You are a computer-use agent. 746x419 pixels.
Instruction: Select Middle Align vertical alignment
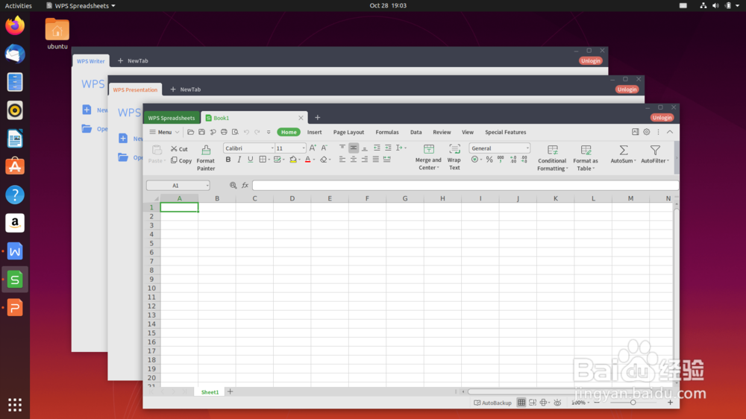coord(354,148)
